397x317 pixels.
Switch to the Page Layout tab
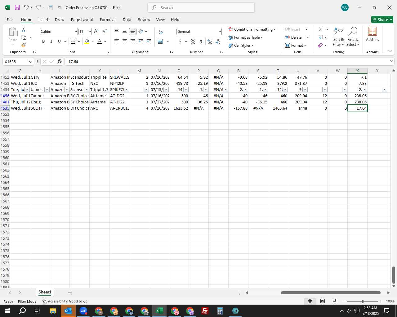click(82, 20)
